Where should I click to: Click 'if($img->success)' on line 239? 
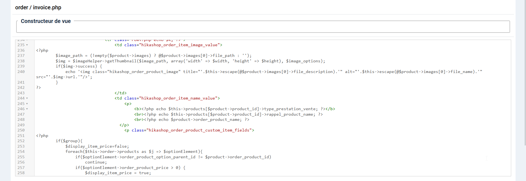tap(76, 66)
